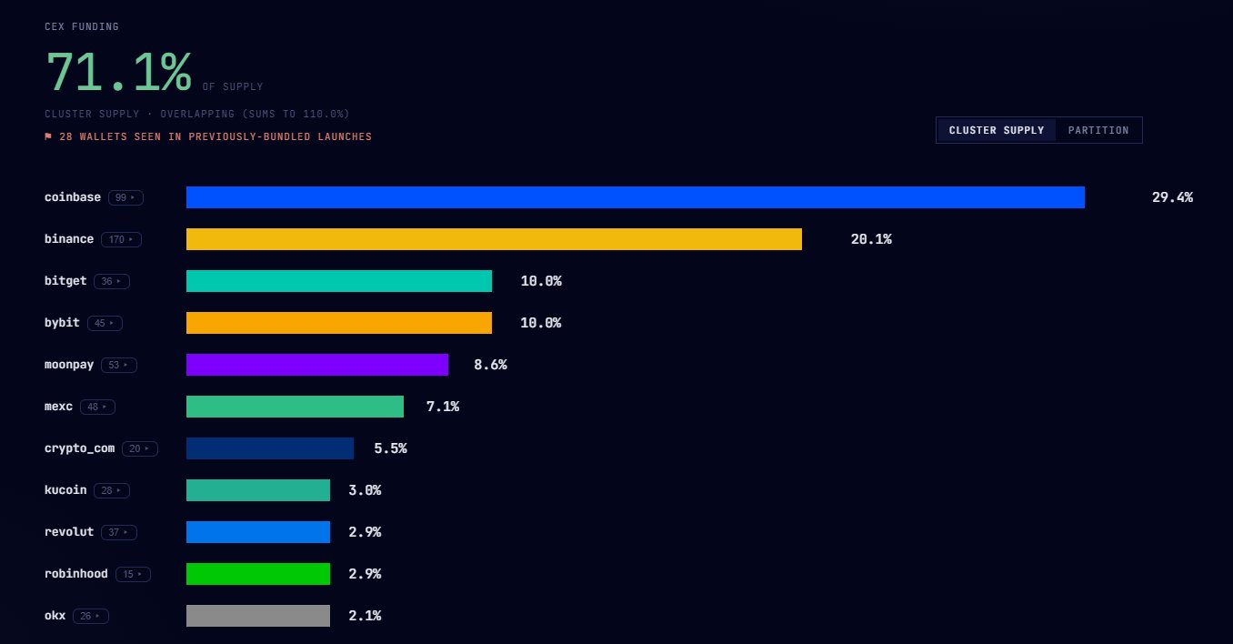Click the previously-bundled launches warning text
Screen dimensions: 1233x644
216,136
